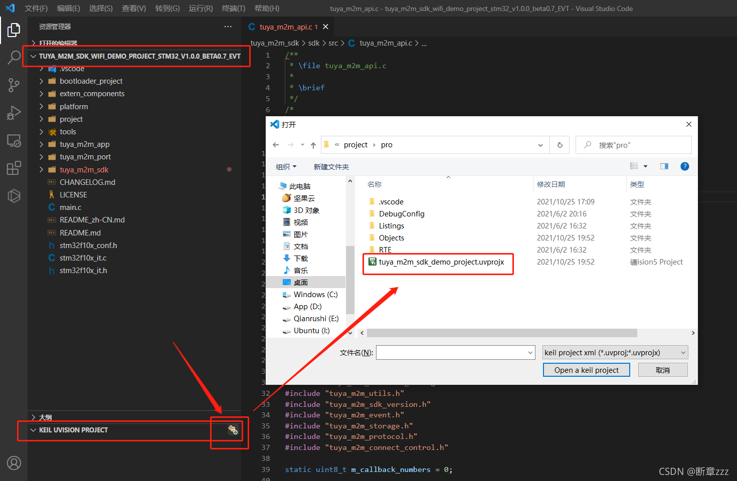Screen dimensions: 737x481
Task: Change the dialog view layout
Action: (x=634, y=166)
